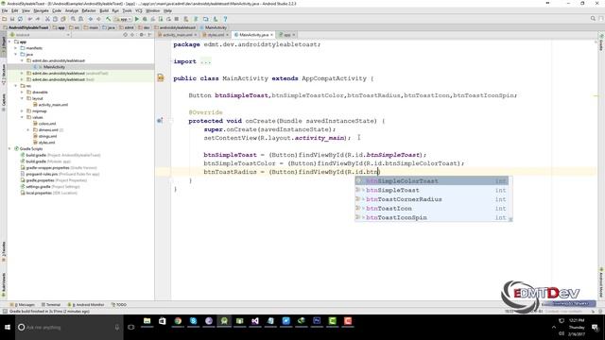
Task: Collapse the Gradle Scripts node
Action: point(9,148)
